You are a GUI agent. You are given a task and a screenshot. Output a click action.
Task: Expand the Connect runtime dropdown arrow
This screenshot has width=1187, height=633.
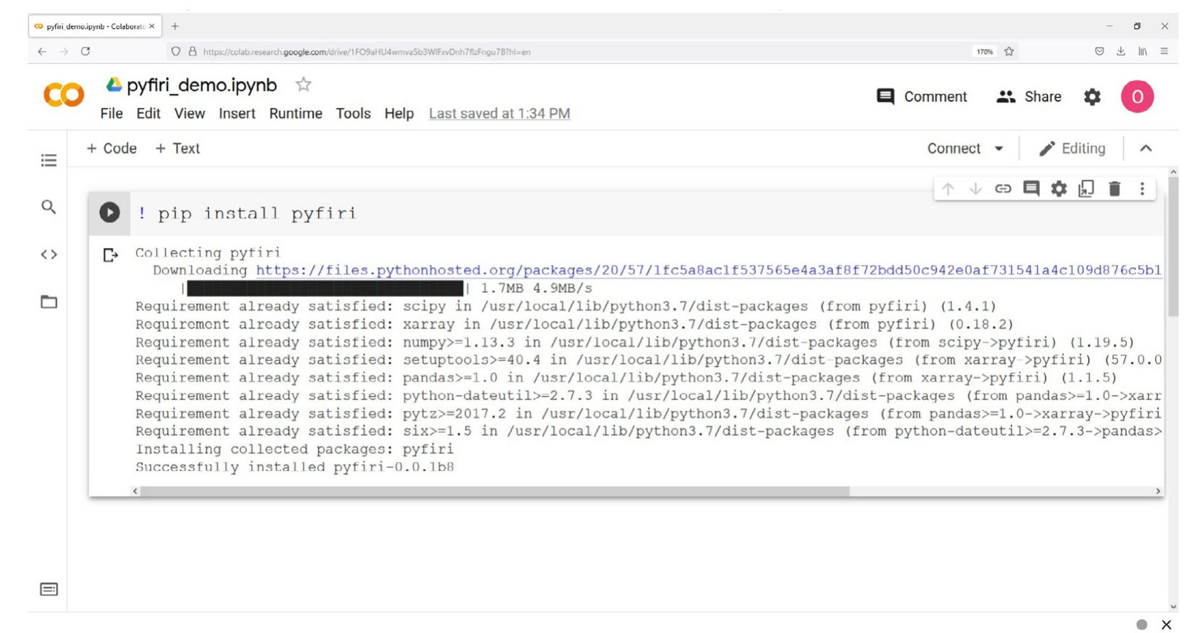tap(999, 148)
